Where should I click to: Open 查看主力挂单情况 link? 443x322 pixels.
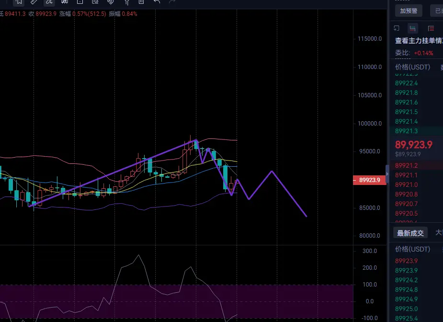pos(419,41)
